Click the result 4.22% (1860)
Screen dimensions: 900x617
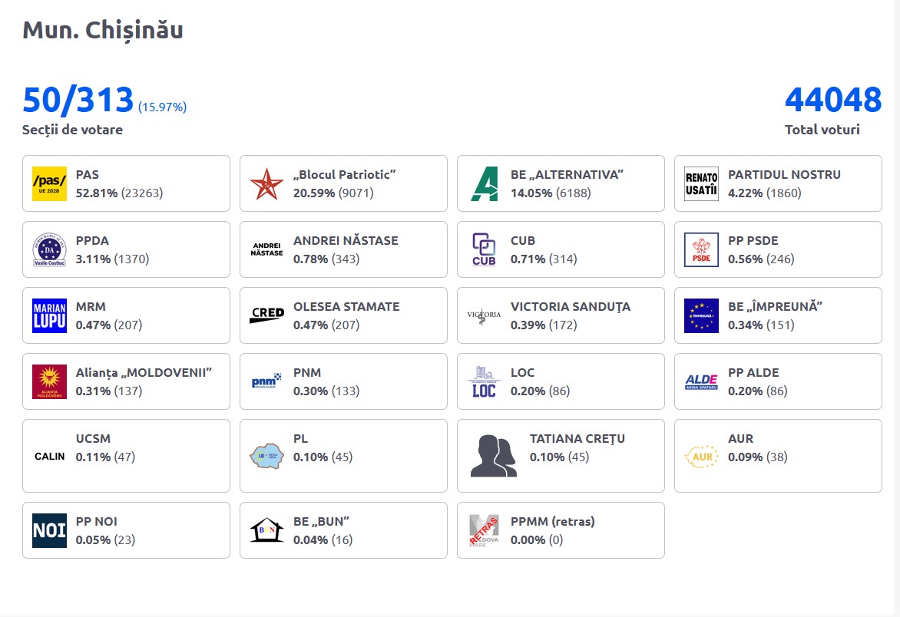(765, 193)
